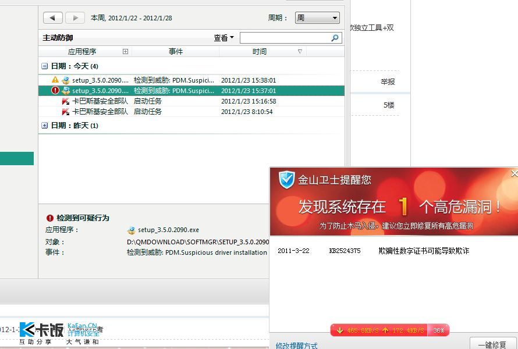
Task: Collapse the 日期：今天 (4) group
Action: [x=45, y=66]
